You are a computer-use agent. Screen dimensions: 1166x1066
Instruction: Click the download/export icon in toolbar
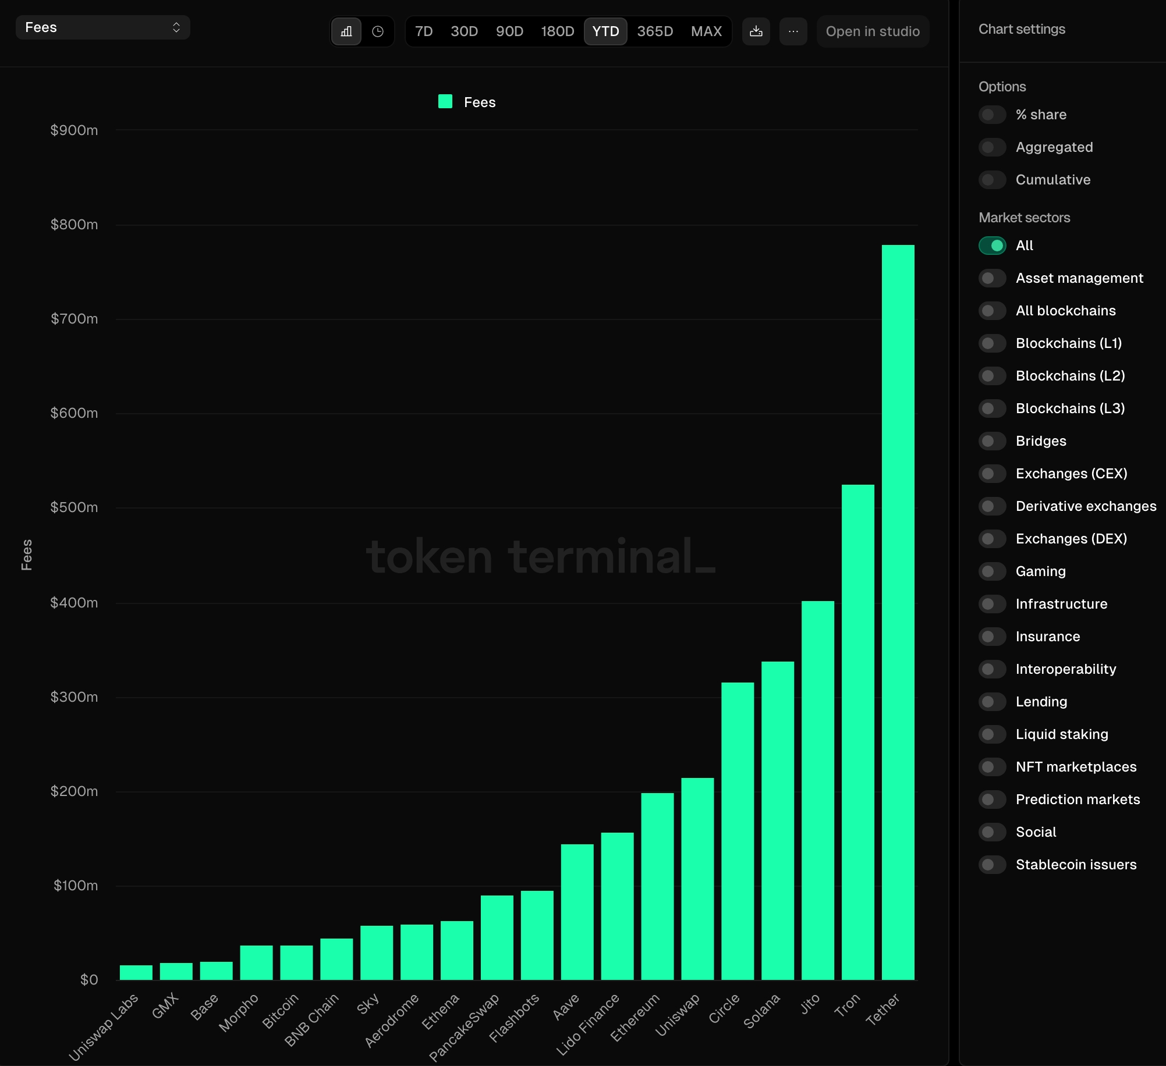[756, 30]
